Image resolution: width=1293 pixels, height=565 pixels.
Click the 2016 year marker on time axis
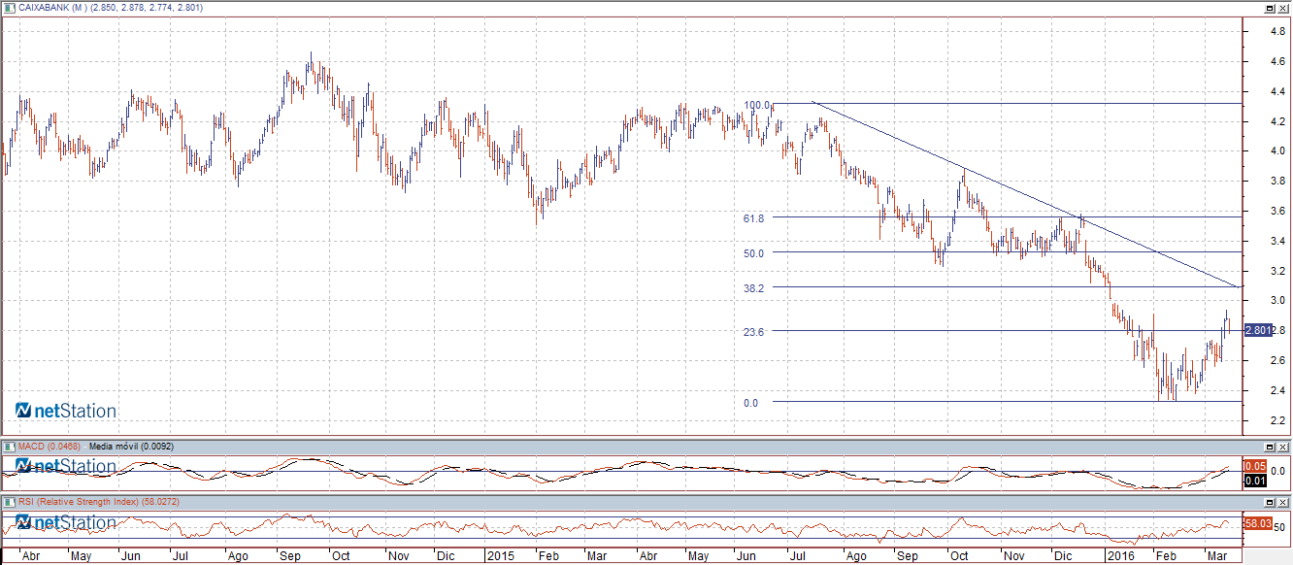point(1122,557)
